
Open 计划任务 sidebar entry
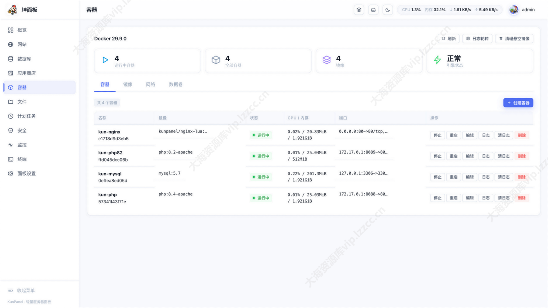[x=39, y=116]
